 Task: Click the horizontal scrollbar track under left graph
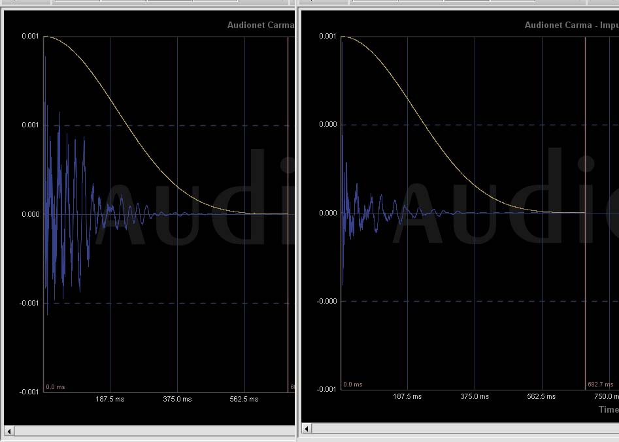[150, 431]
